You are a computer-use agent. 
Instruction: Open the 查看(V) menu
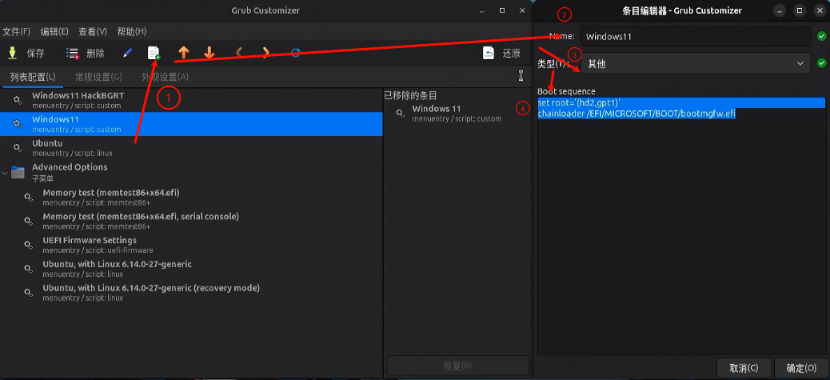93,31
